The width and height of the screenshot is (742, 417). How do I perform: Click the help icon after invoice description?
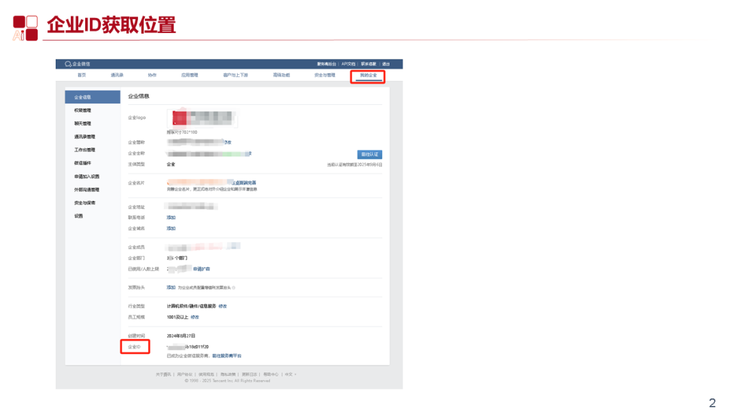point(234,287)
